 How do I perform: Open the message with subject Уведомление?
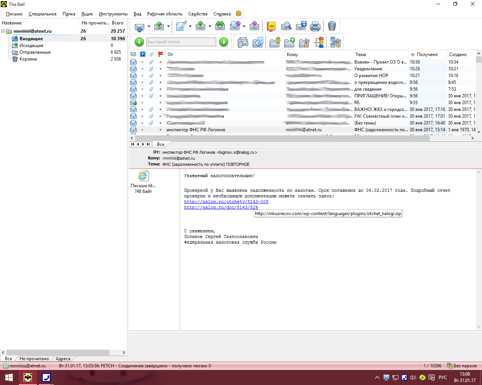(x=368, y=69)
